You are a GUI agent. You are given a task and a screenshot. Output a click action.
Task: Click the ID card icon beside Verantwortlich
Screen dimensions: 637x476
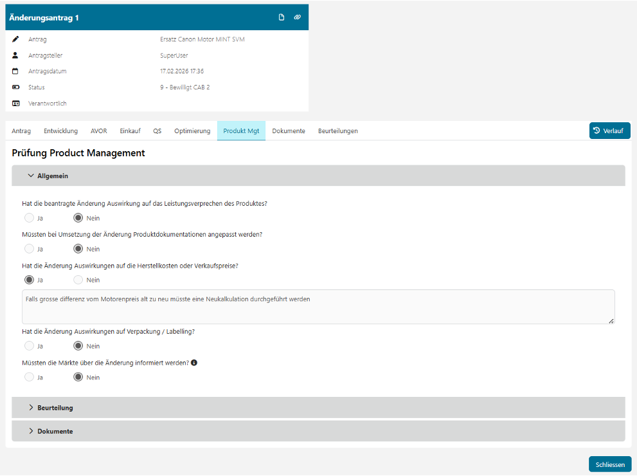[x=15, y=104]
